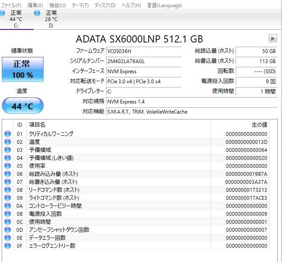The width and height of the screenshot is (282, 262).
Task: Click the transfer mode field PCIe 3.0 x4
Action: click(144, 82)
